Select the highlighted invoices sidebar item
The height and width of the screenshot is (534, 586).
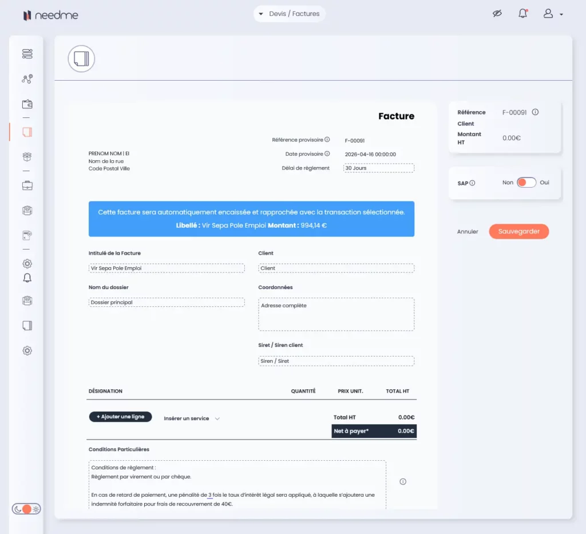coord(27,132)
